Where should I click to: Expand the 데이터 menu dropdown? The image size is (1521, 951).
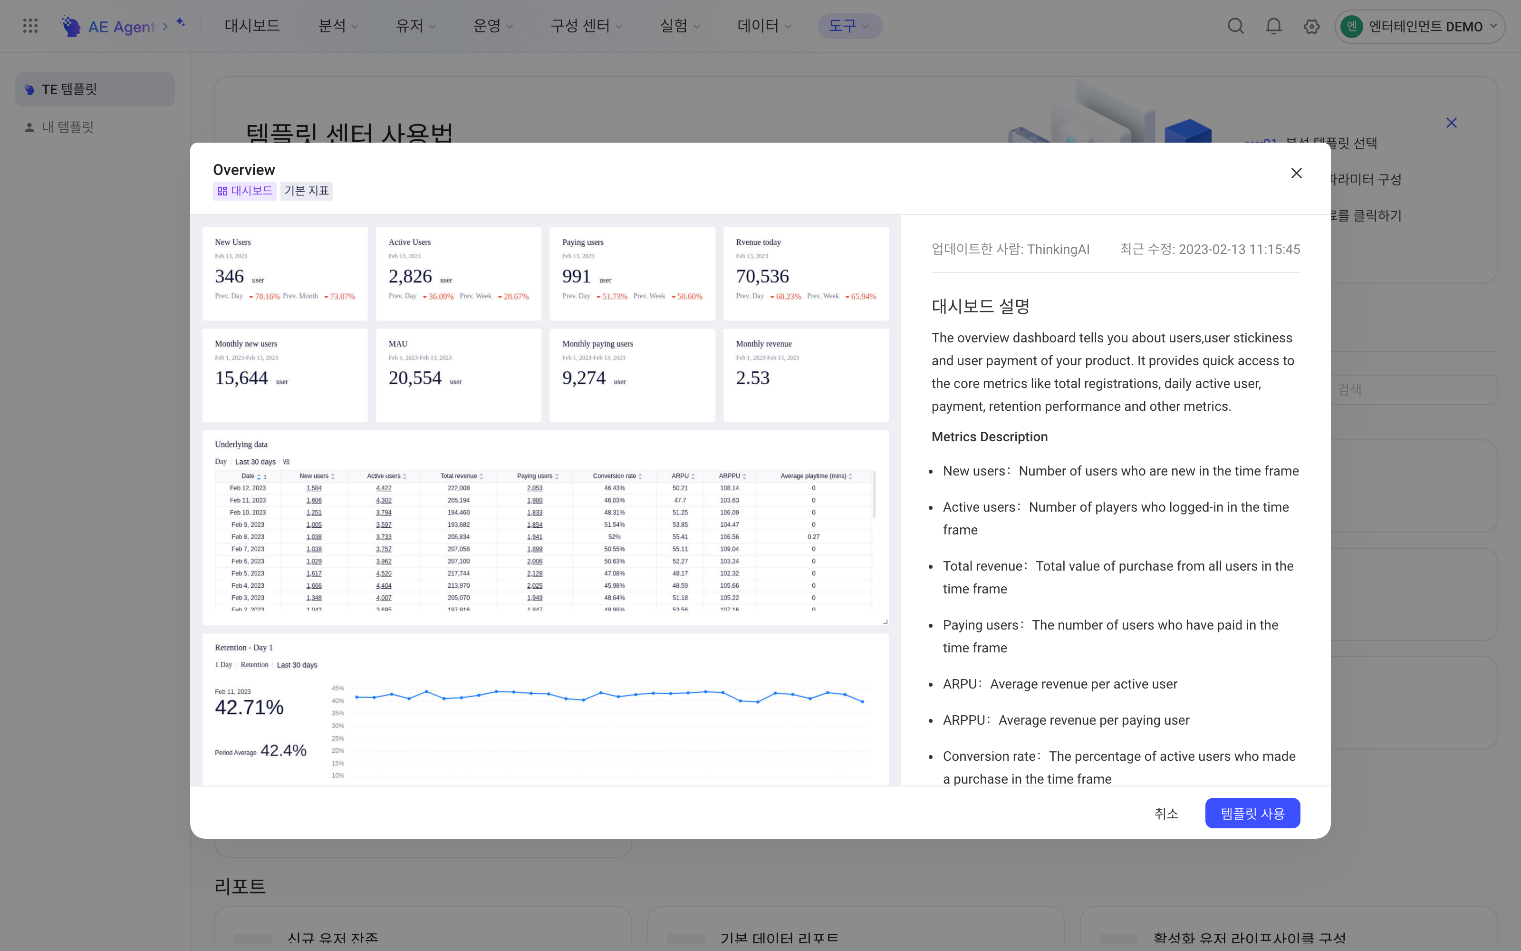coord(764,26)
